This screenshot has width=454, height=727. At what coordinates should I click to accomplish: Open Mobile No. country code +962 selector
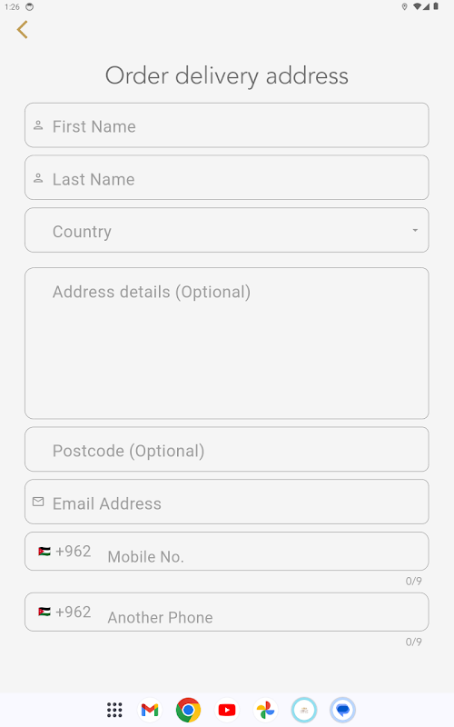(x=64, y=552)
